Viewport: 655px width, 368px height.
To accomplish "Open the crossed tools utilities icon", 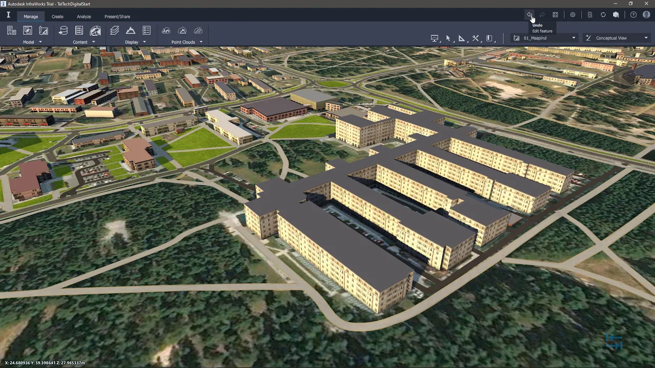I will [x=475, y=38].
